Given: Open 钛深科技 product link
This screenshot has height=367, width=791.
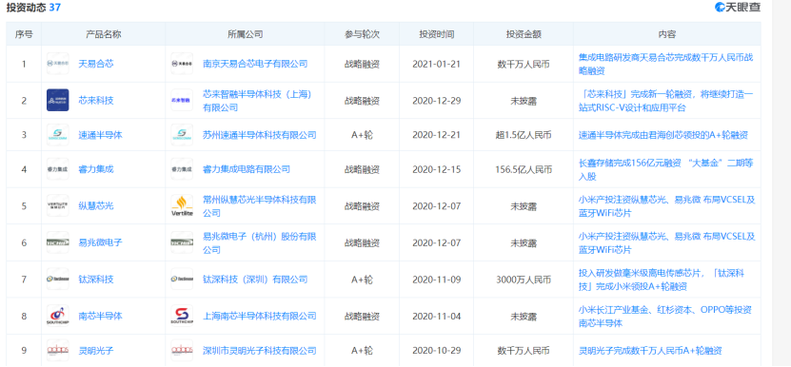Looking at the screenshot, I should (x=96, y=280).
